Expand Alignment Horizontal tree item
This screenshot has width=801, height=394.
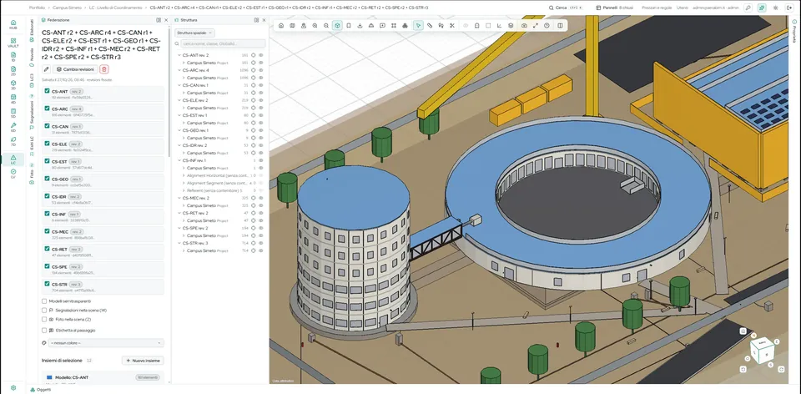click(x=184, y=175)
